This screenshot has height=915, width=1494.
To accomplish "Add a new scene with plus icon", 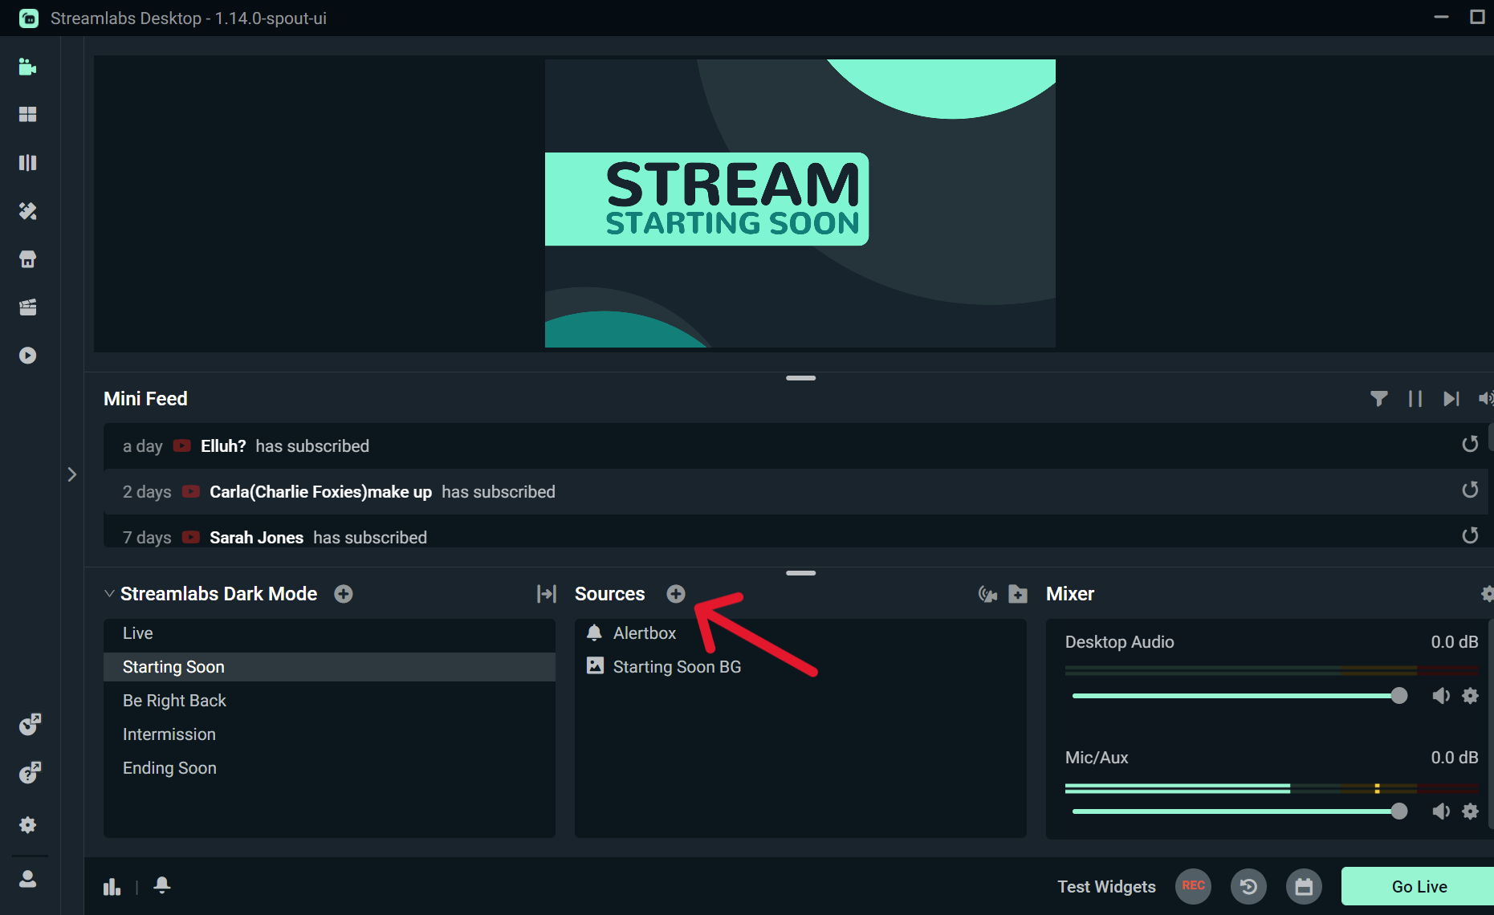I will 344,594.
